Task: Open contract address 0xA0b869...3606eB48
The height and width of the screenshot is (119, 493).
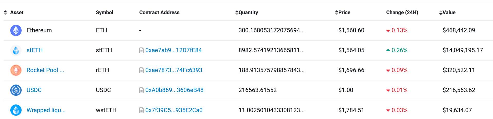Action: tap(174, 90)
